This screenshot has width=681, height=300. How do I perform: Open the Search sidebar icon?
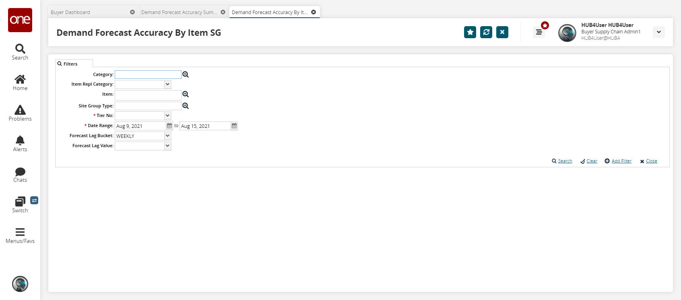(20, 52)
